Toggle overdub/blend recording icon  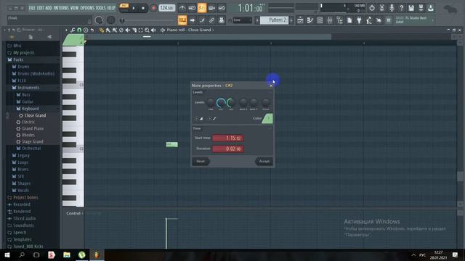coord(211,8)
